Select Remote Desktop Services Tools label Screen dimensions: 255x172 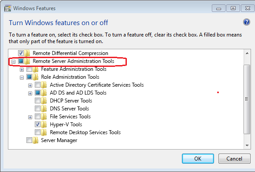coord(85,132)
